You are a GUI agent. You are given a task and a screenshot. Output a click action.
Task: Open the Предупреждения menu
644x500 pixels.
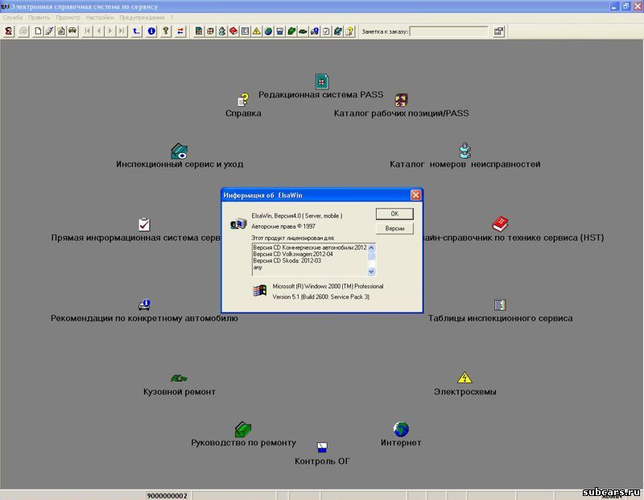pos(142,18)
